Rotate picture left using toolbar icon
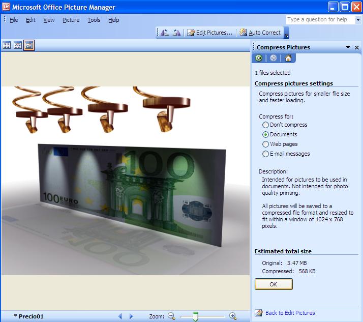This screenshot has width=363, height=322. tap(165, 33)
